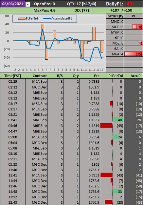
Task: Open the date dropdown arrow
Action: pyautogui.click(x=28, y=5)
